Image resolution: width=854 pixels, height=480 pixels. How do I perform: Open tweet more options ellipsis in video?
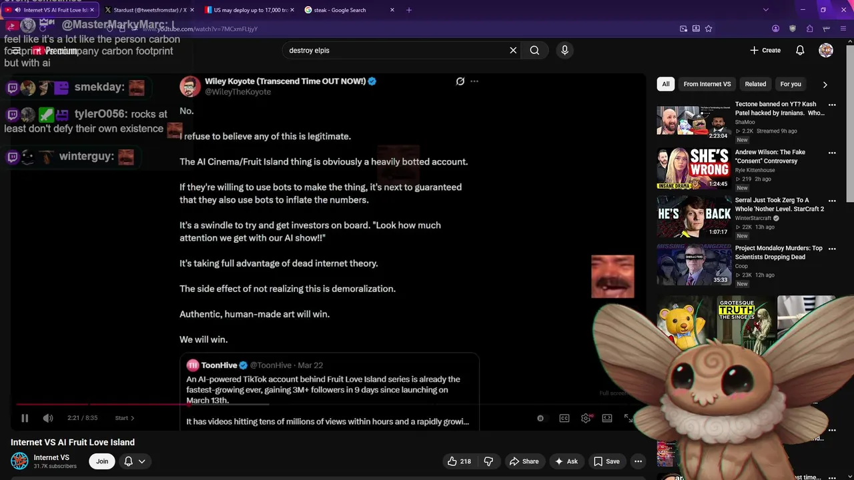[x=474, y=81]
